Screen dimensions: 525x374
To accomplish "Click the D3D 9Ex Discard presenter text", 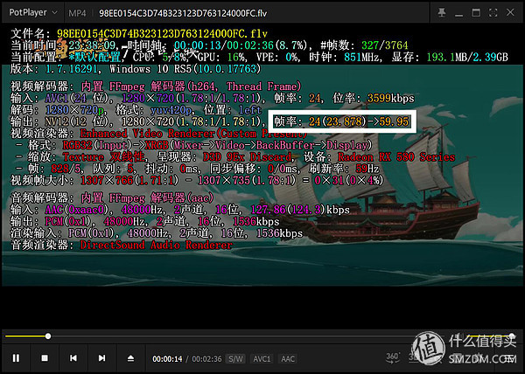I will pos(247,156).
